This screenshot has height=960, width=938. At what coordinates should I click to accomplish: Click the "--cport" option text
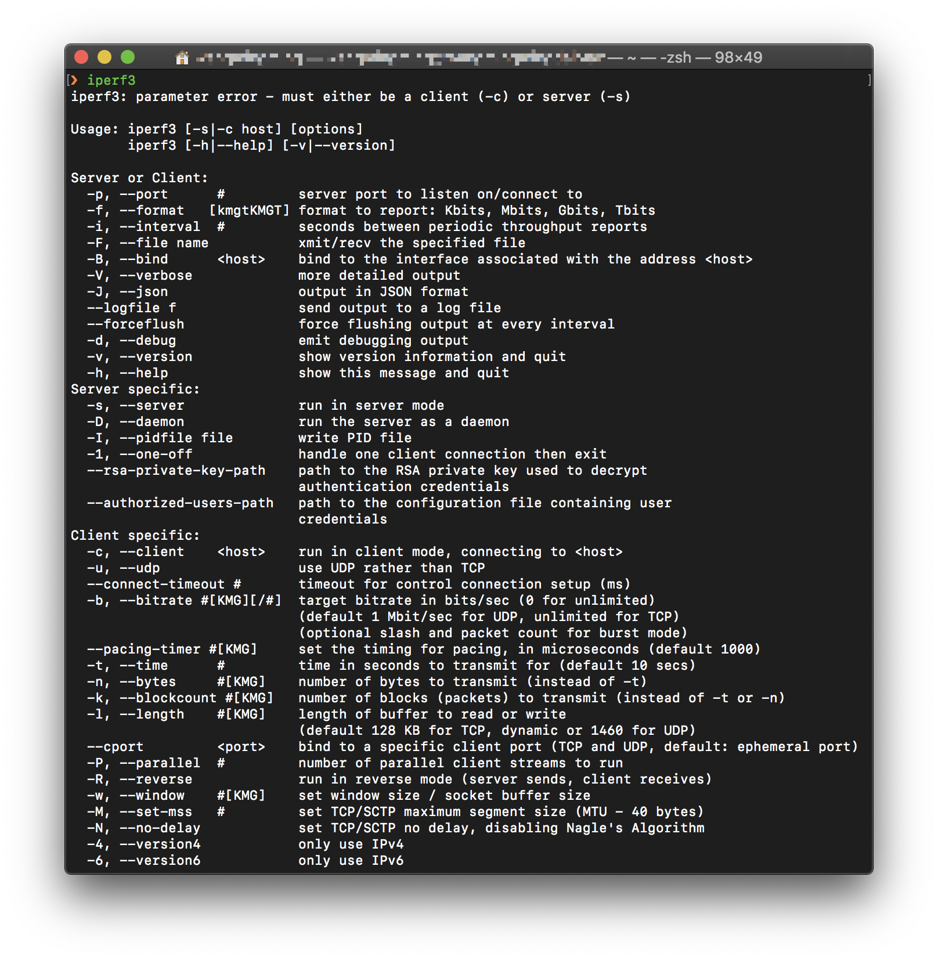116,746
